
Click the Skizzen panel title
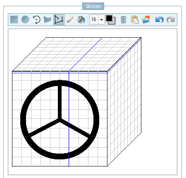click(x=93, y=6)
